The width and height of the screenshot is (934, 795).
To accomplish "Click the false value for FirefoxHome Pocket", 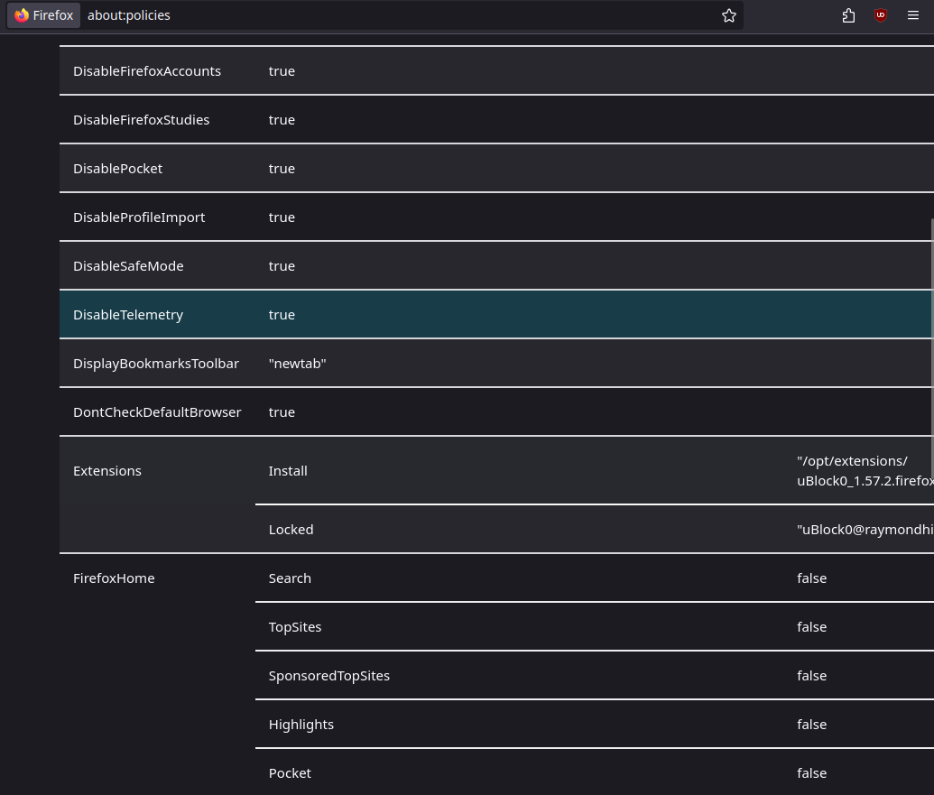I will [x=812, y=773].
